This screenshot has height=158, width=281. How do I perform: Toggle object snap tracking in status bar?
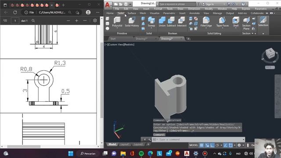(226, 145)
